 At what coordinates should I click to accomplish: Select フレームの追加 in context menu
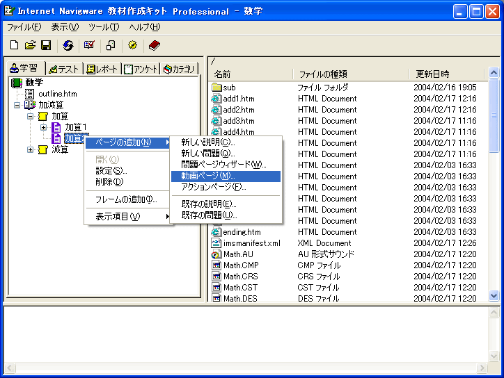pyautogui.click(x=128, y=199)
